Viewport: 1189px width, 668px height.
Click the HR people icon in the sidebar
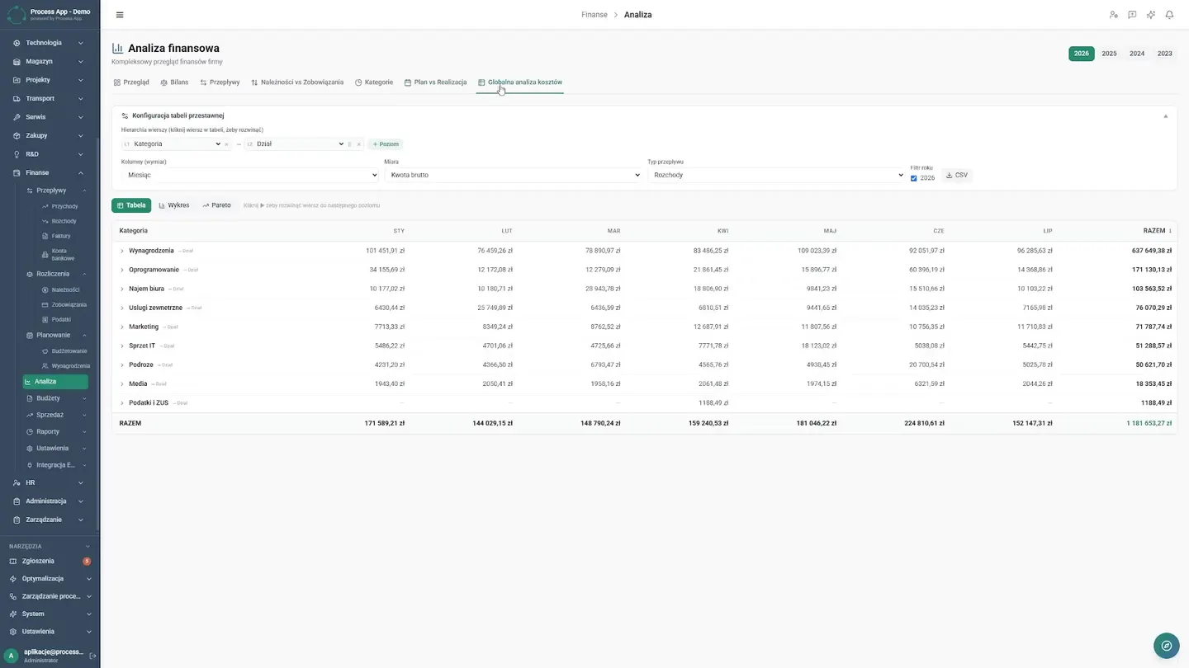click(17, 482)
